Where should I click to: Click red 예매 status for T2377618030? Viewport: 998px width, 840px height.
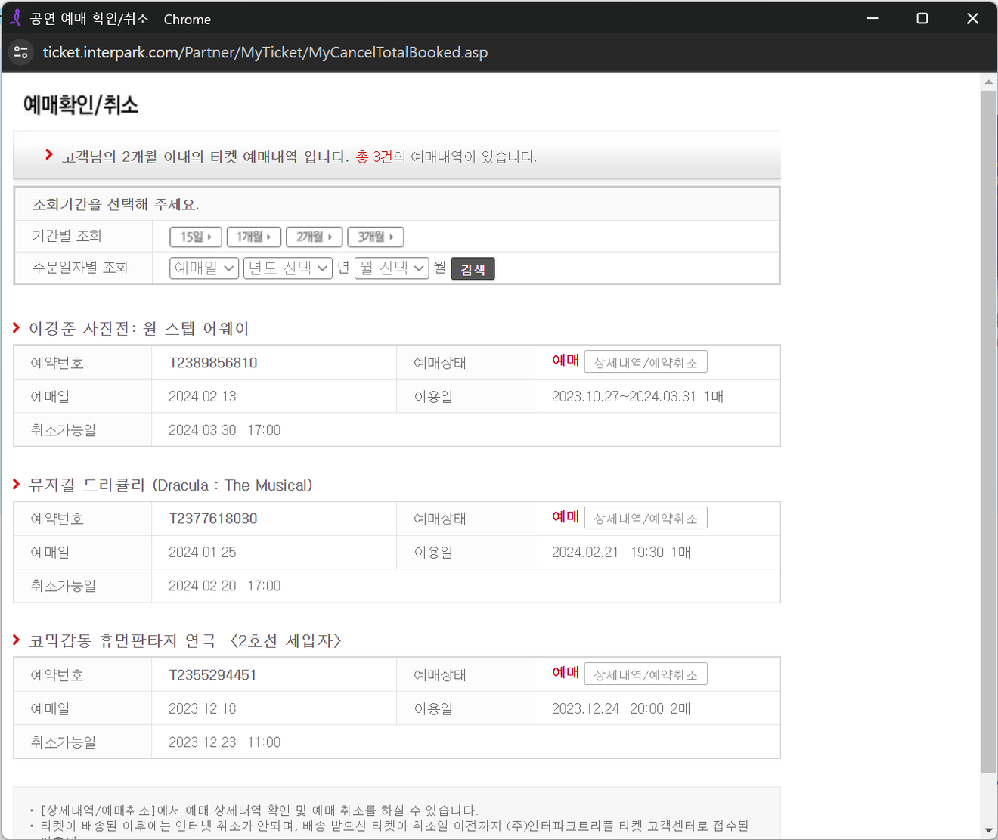click(x=566, y=517)
